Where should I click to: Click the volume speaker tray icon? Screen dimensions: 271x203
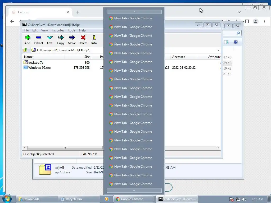point(244,199)
